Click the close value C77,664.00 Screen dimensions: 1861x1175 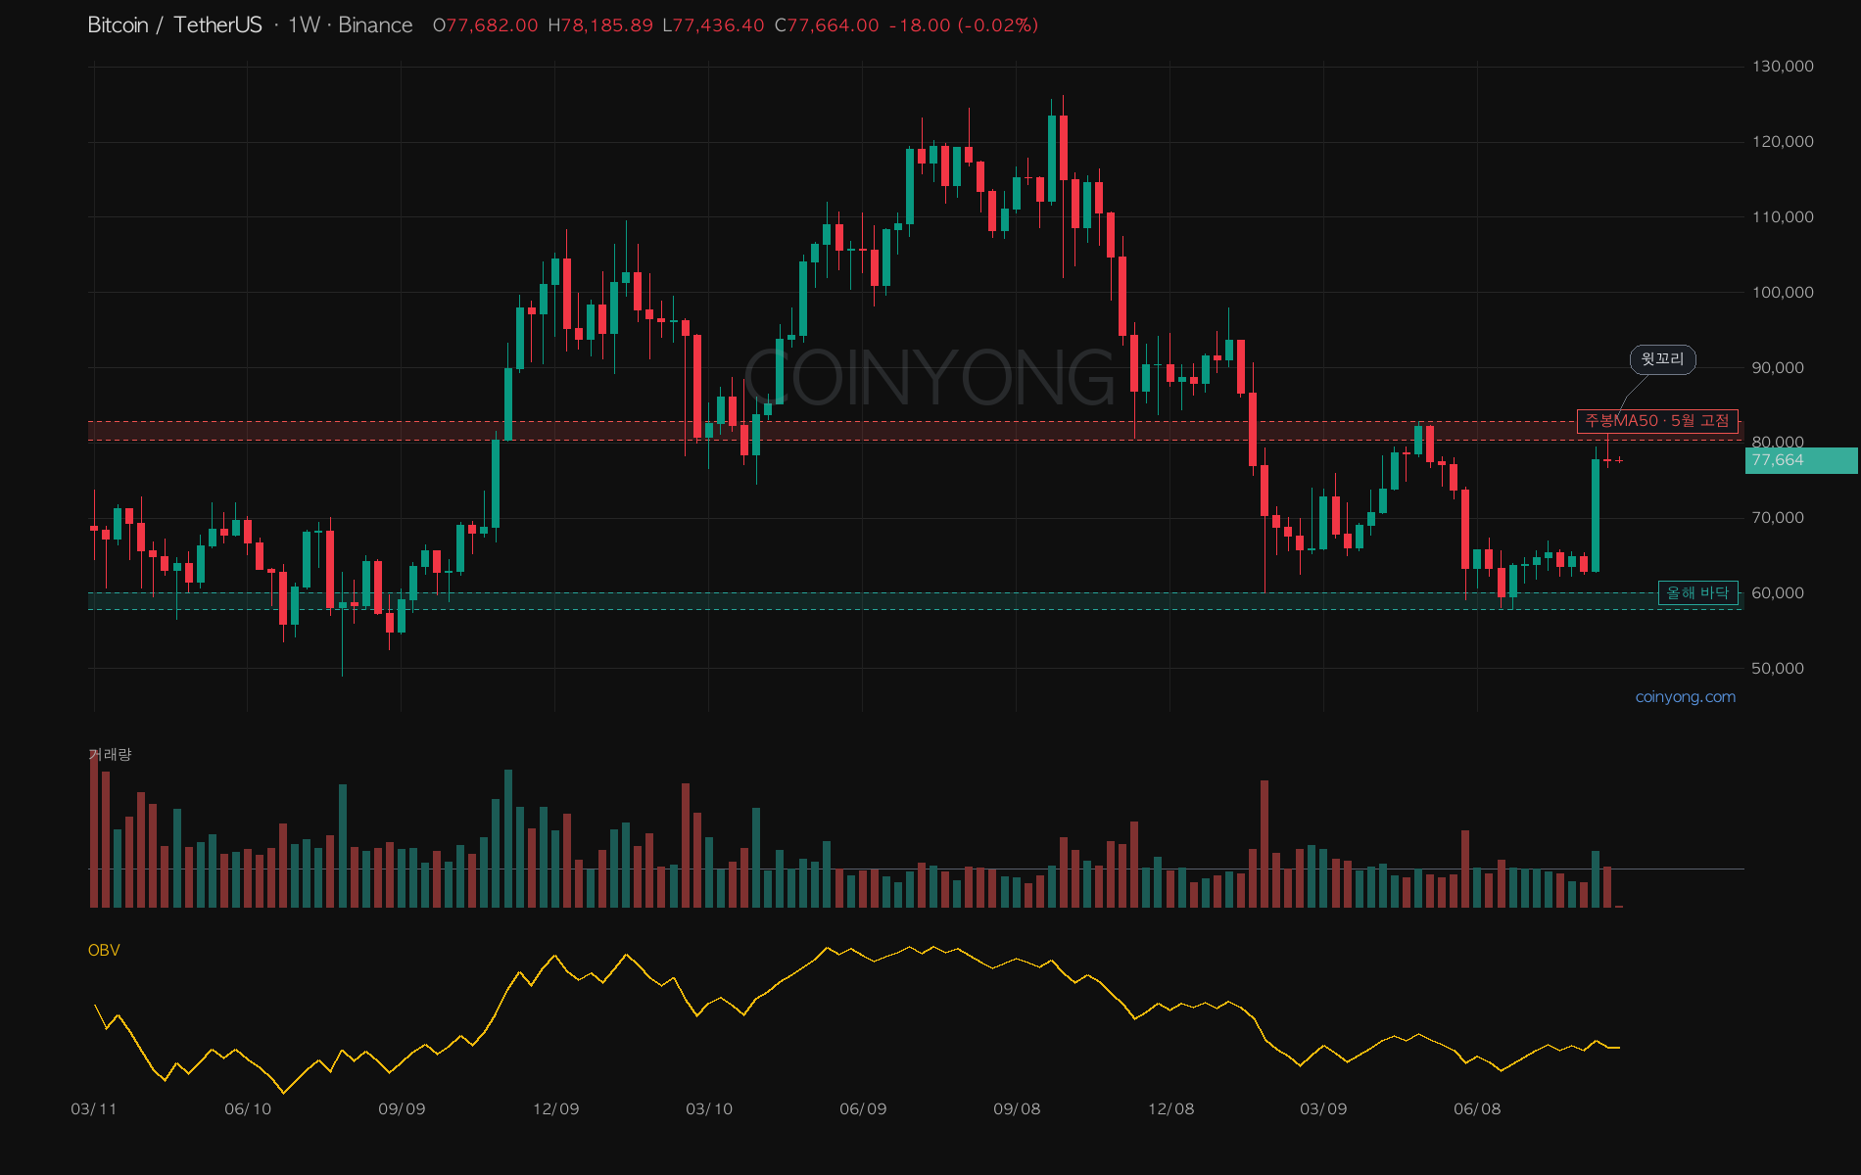[x=827, y=25]
